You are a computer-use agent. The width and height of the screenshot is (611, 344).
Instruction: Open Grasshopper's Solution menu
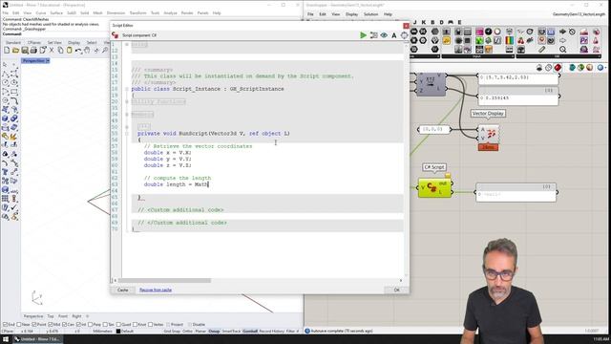tap(370, 14)
